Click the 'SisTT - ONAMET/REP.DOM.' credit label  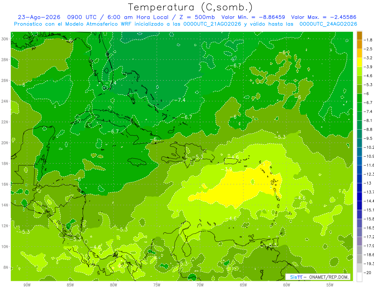(318, 277)
